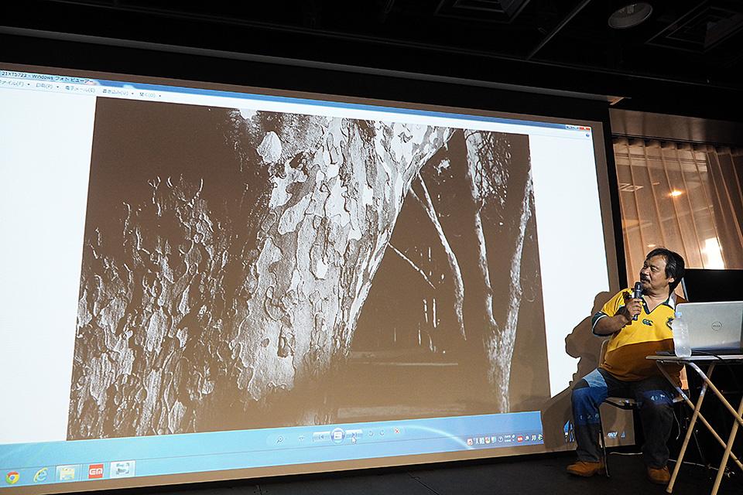Viewport: 743px width, 495px height.
Task: Select the Photo Viewer taskbar button
Action: click(122, 468)
